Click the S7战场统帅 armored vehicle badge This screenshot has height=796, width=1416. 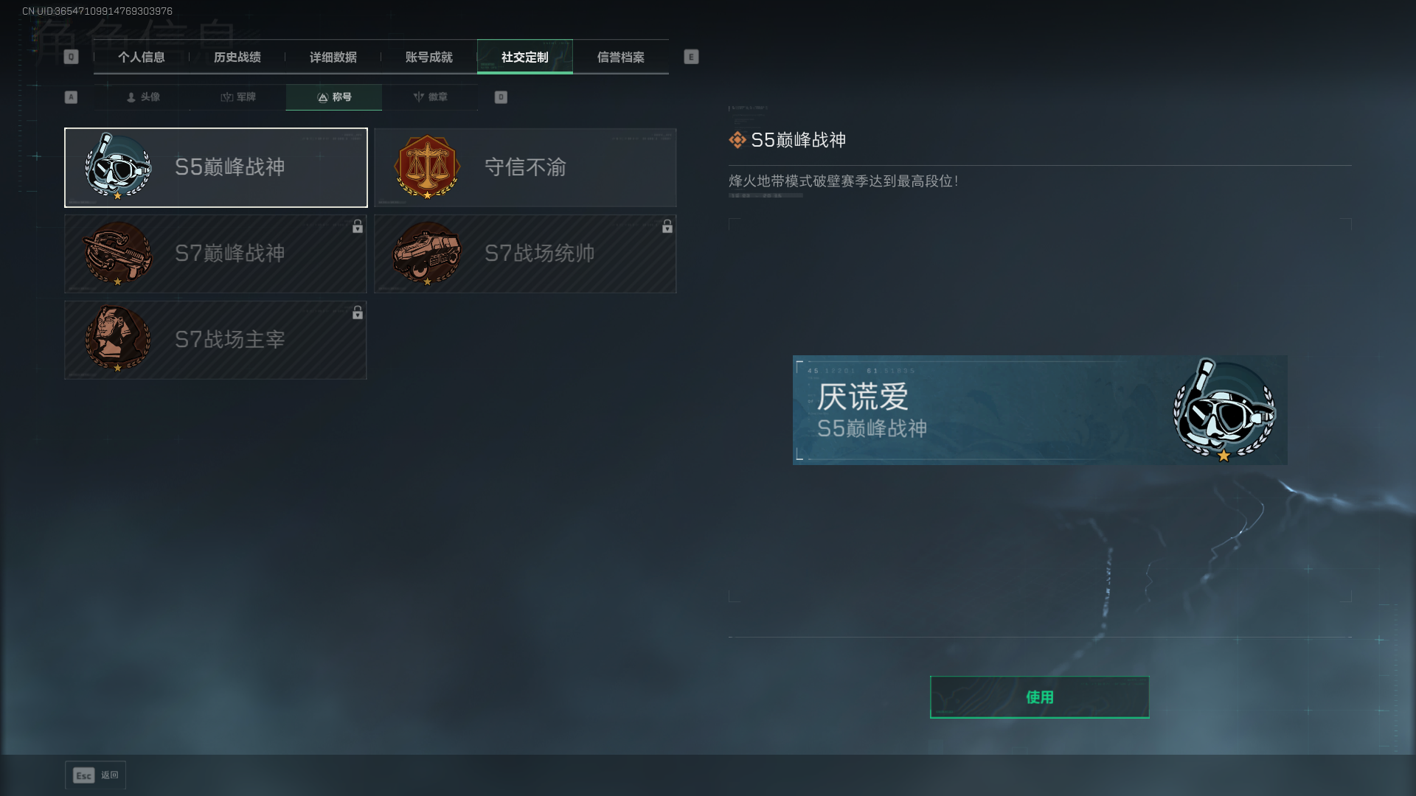point(428,254)
